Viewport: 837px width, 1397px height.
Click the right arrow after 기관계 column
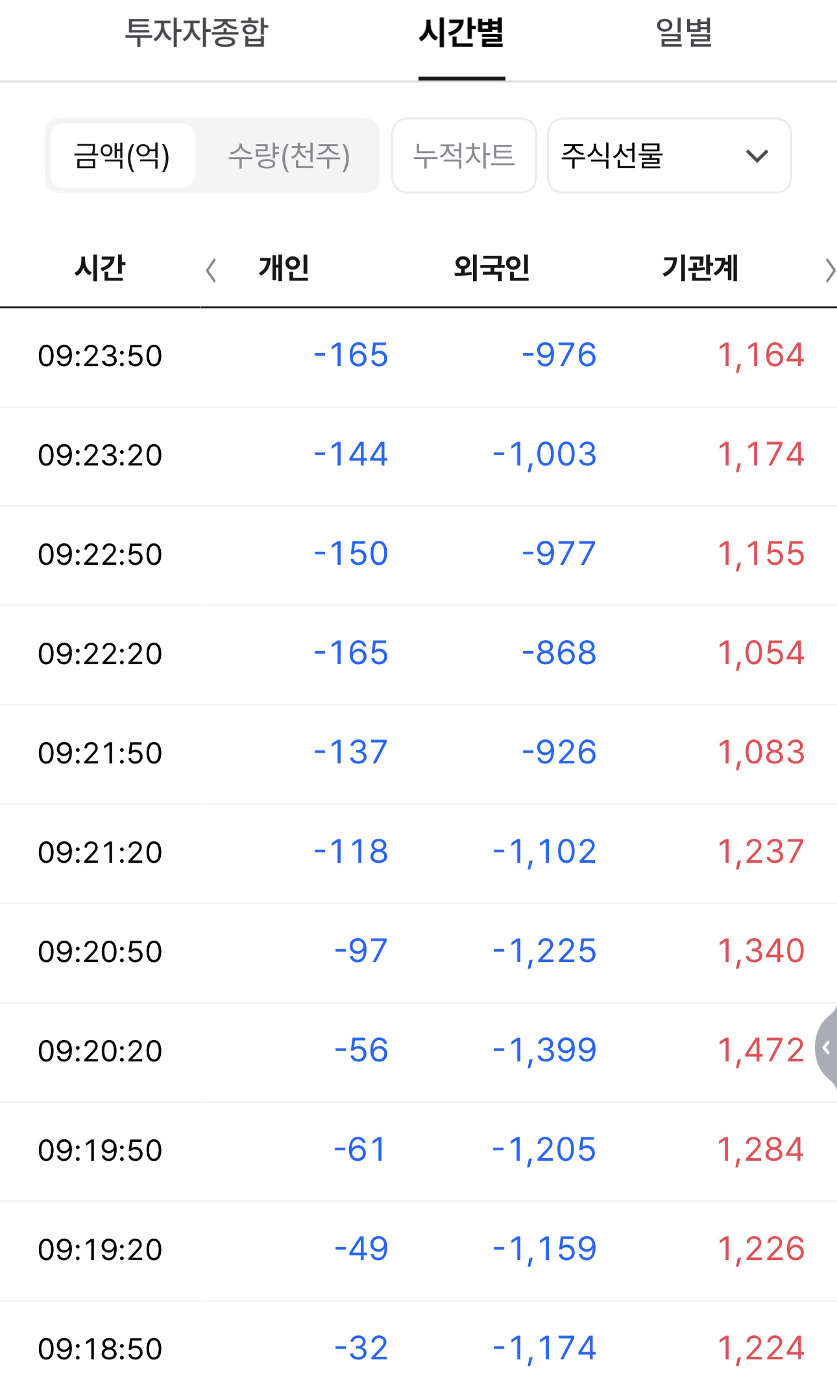pos(829,270)
